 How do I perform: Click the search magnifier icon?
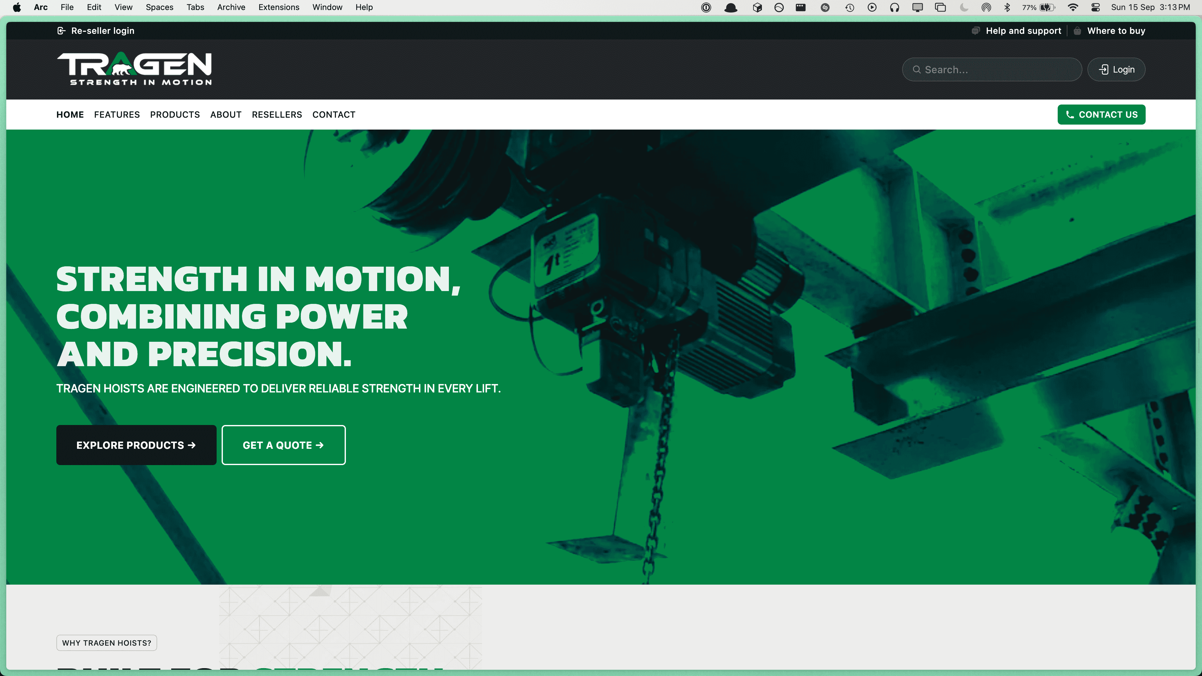tap(917, 69)
